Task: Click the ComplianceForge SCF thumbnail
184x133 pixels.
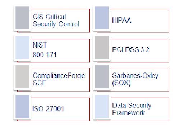Action: point(22,77)
